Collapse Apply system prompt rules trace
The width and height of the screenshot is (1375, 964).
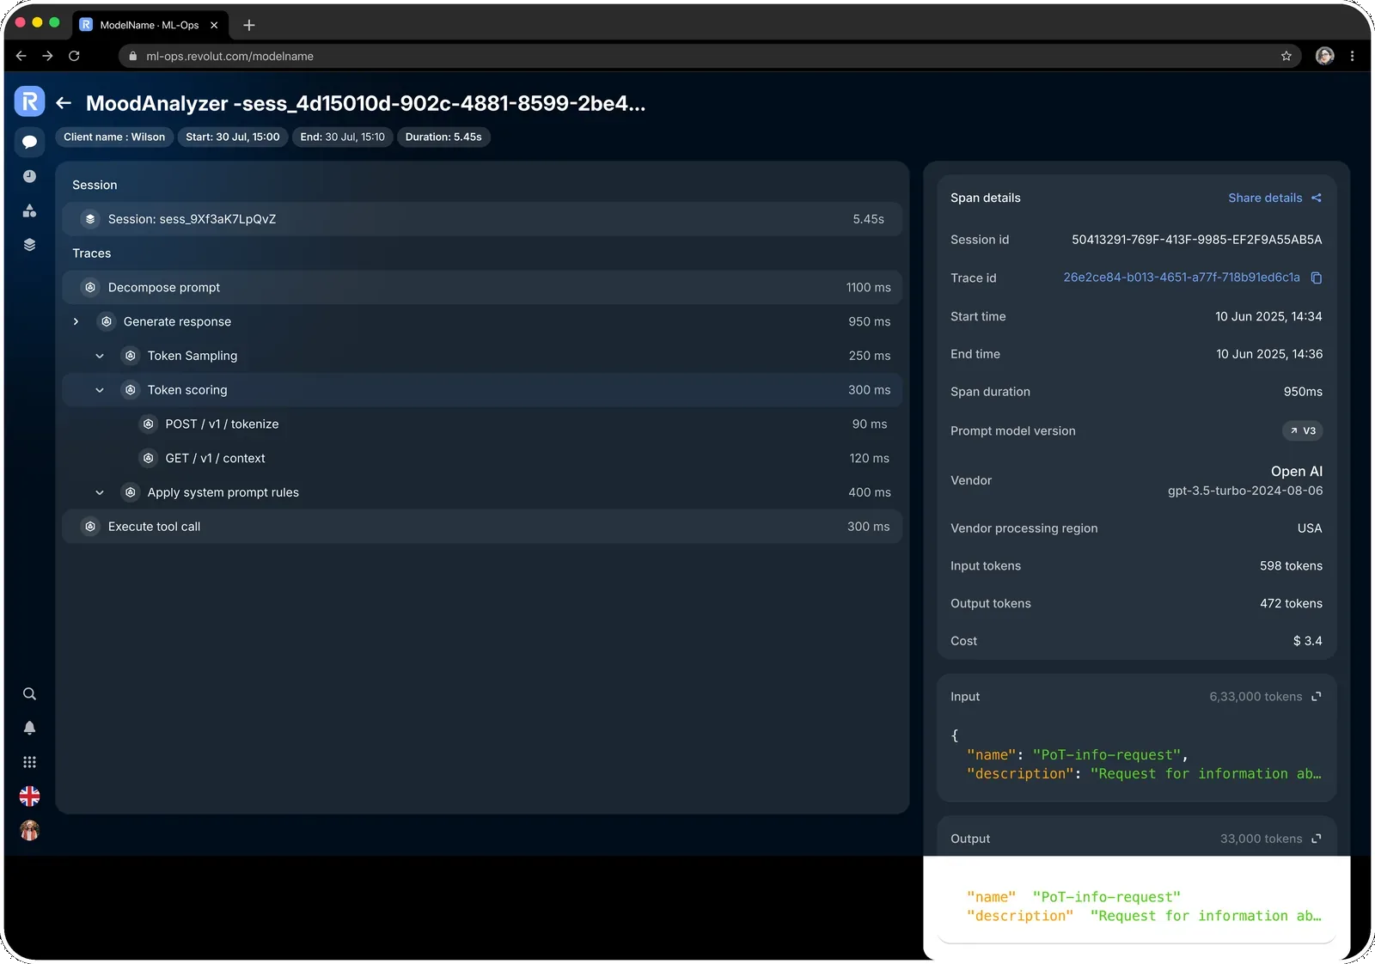click(x=100, y=492)
